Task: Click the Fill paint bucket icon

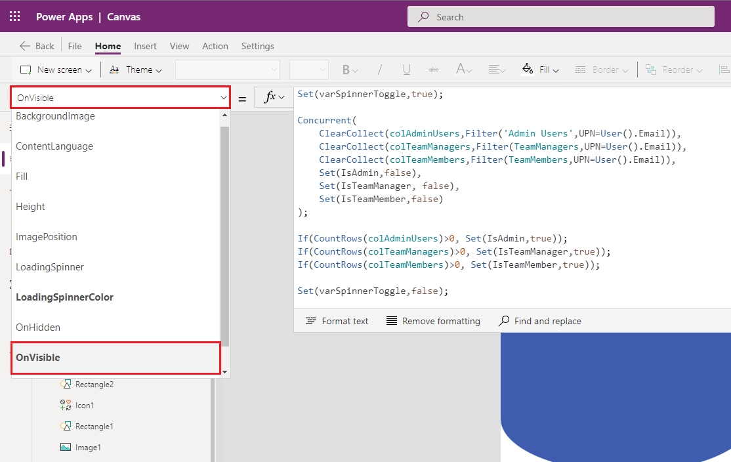Action: (528, 70)
